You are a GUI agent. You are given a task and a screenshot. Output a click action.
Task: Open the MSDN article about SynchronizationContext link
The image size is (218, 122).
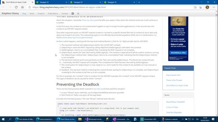point(74,38)
